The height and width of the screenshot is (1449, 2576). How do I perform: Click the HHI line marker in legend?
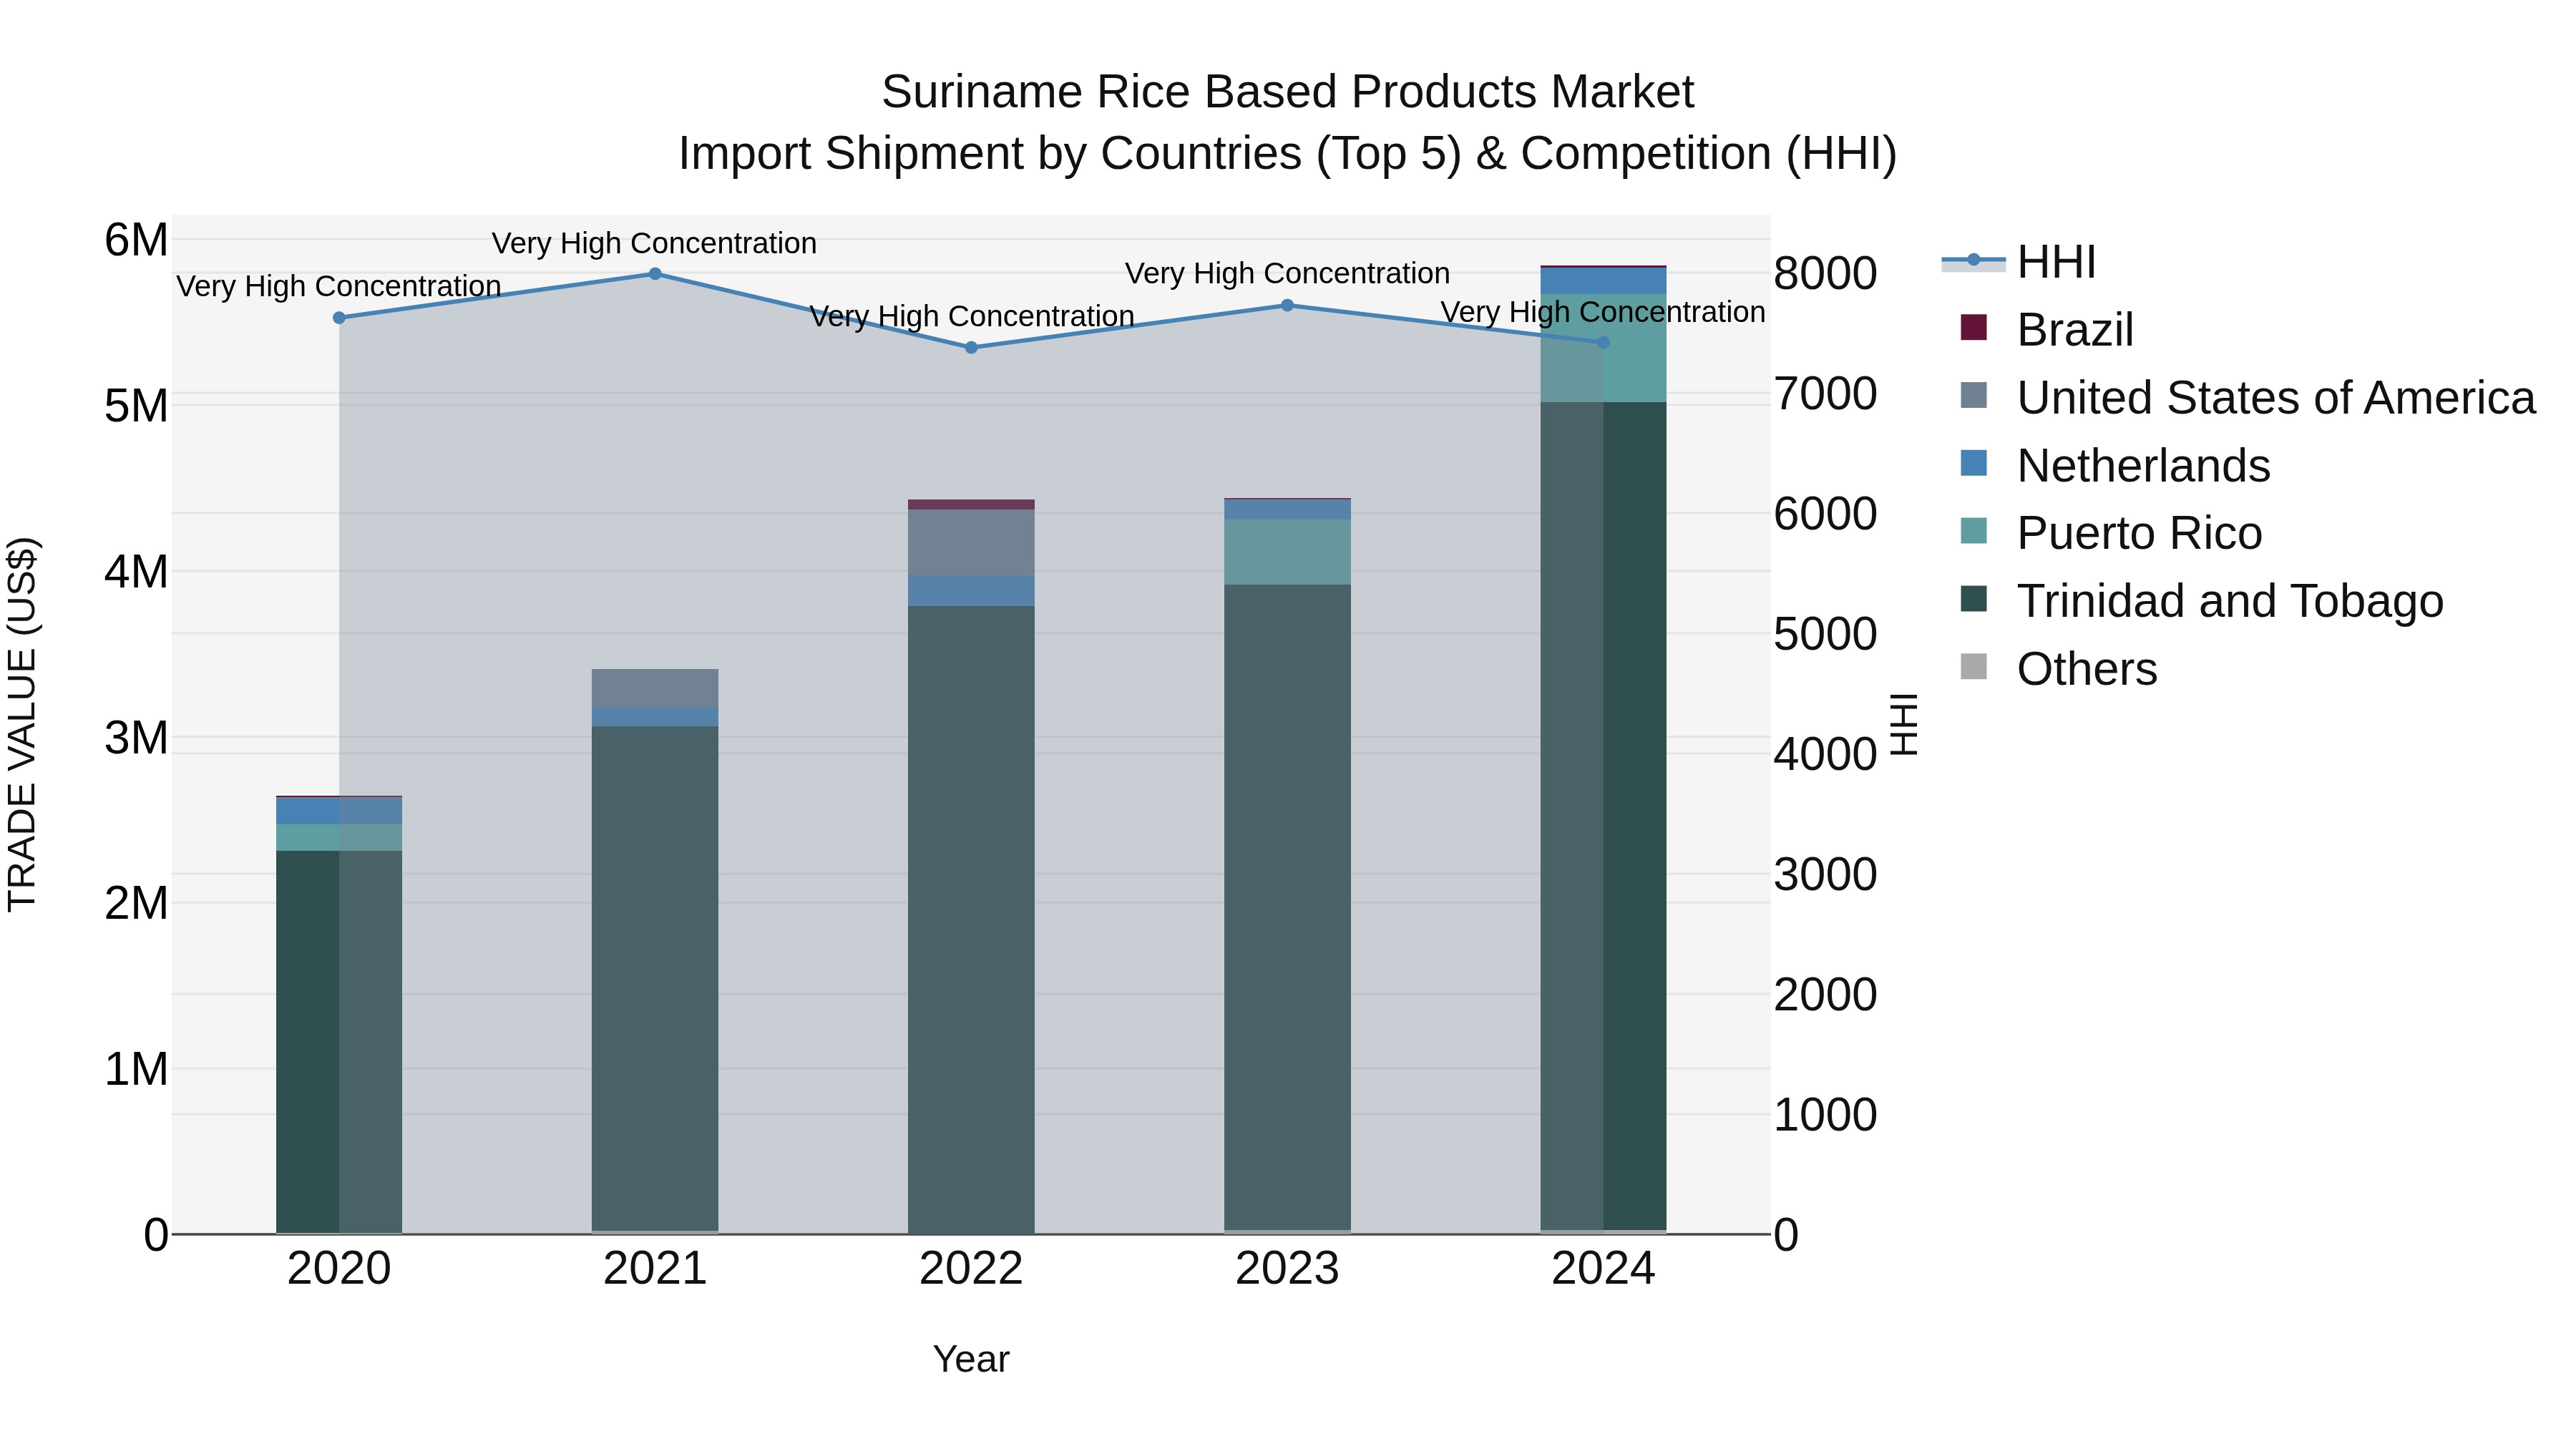click(x=1974, y=260)
